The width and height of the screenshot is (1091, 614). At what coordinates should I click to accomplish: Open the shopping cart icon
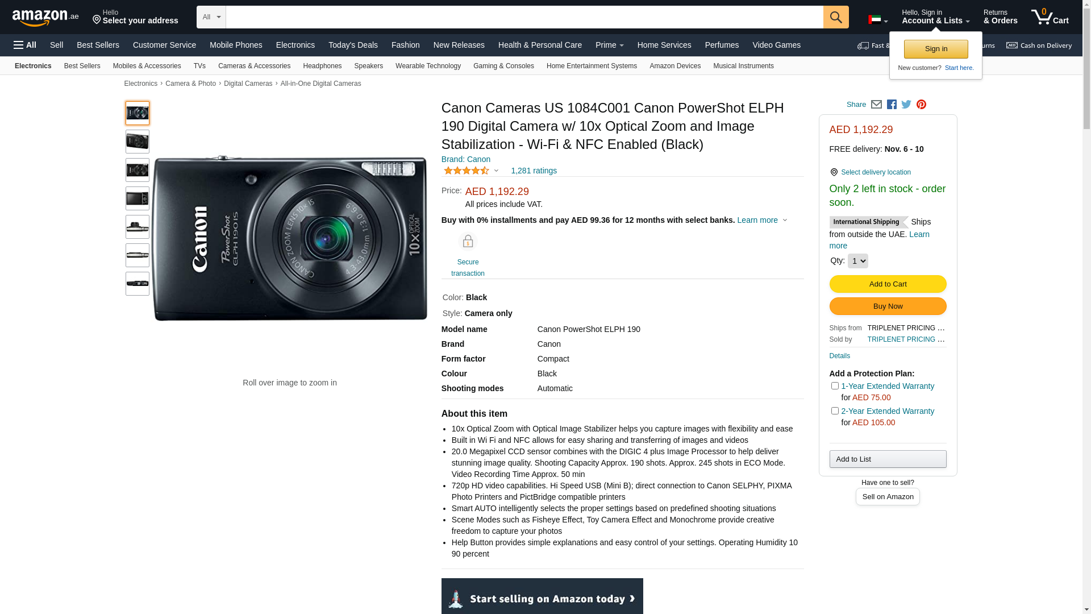[x=1049, y=17]
